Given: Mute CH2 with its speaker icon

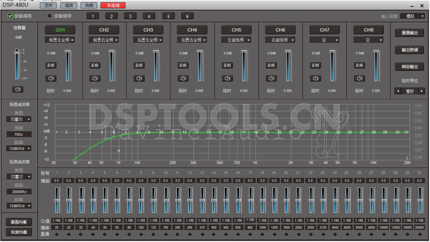Looking at the screenshot, I should [x=95, y=78].
